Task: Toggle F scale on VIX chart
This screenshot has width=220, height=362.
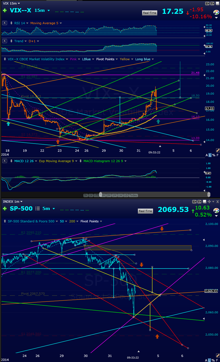Action: 217,155
